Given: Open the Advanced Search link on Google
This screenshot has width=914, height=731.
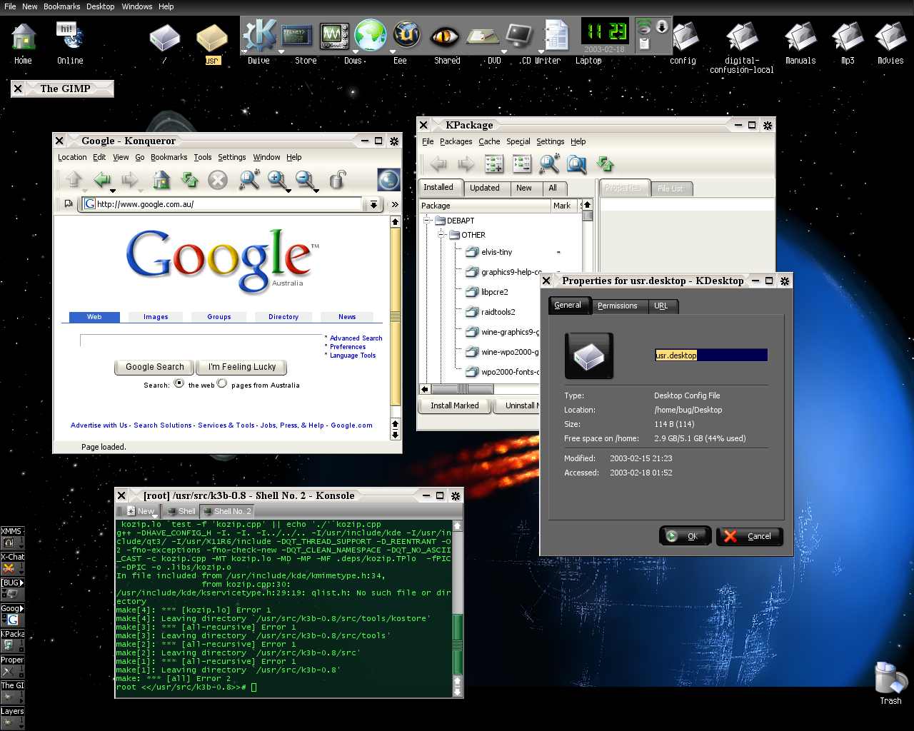Looking at the screenshot, I should (x=356, y=338).
